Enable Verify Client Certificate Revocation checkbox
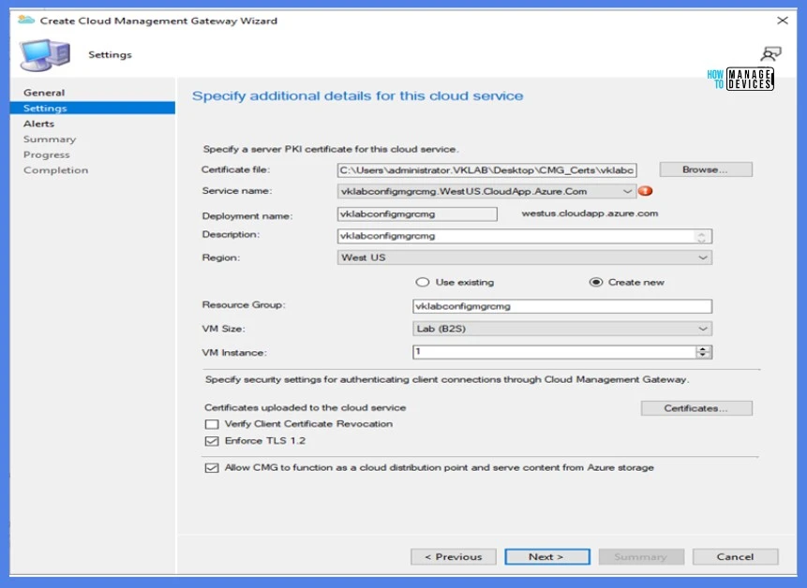Screen dimensions: 807x588 point(212,424)
